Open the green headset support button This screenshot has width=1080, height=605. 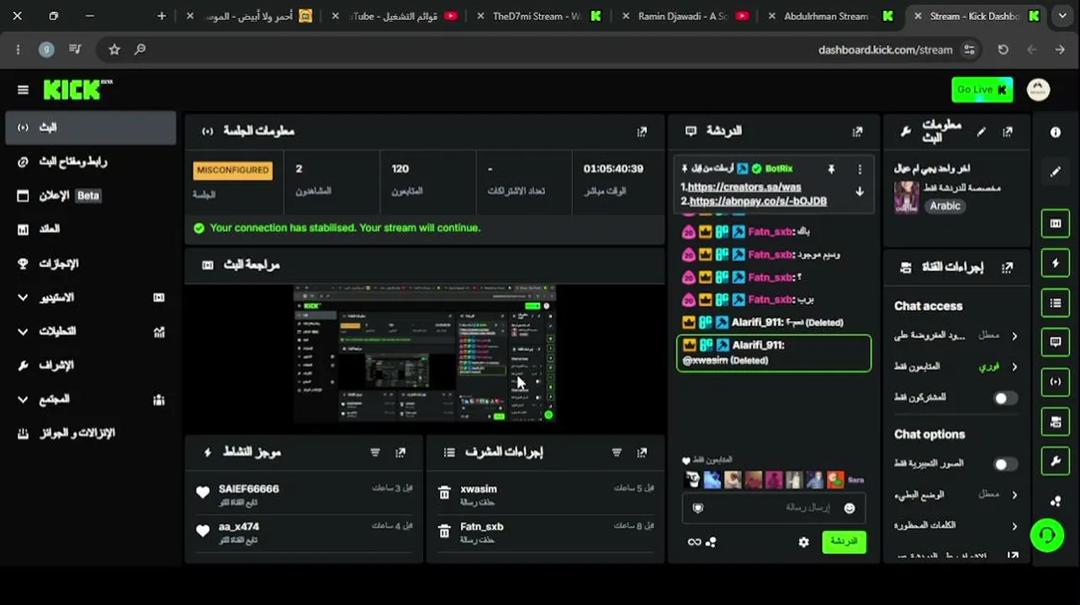point(1047,534)
